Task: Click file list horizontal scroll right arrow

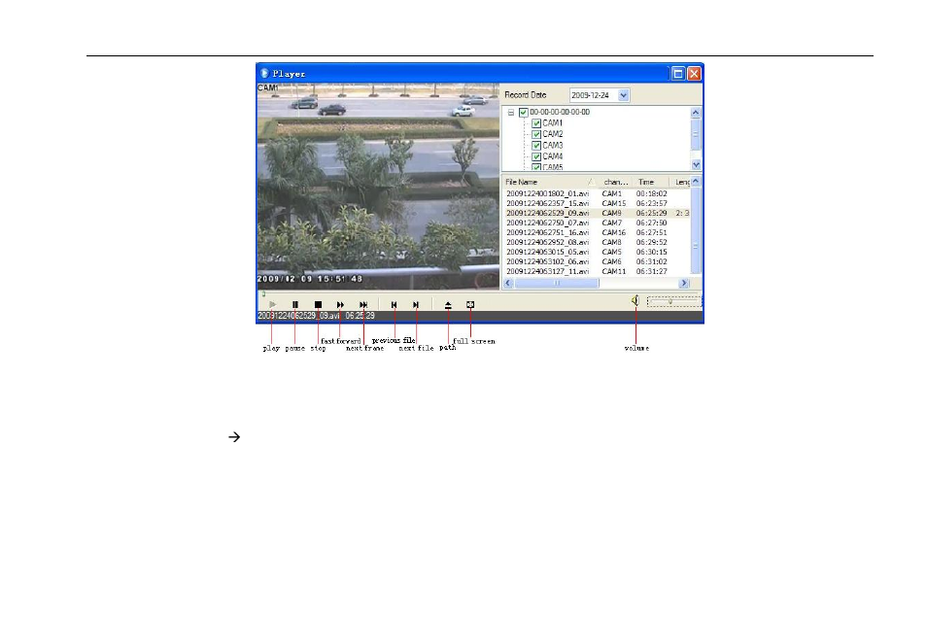Action: (684, 284)
